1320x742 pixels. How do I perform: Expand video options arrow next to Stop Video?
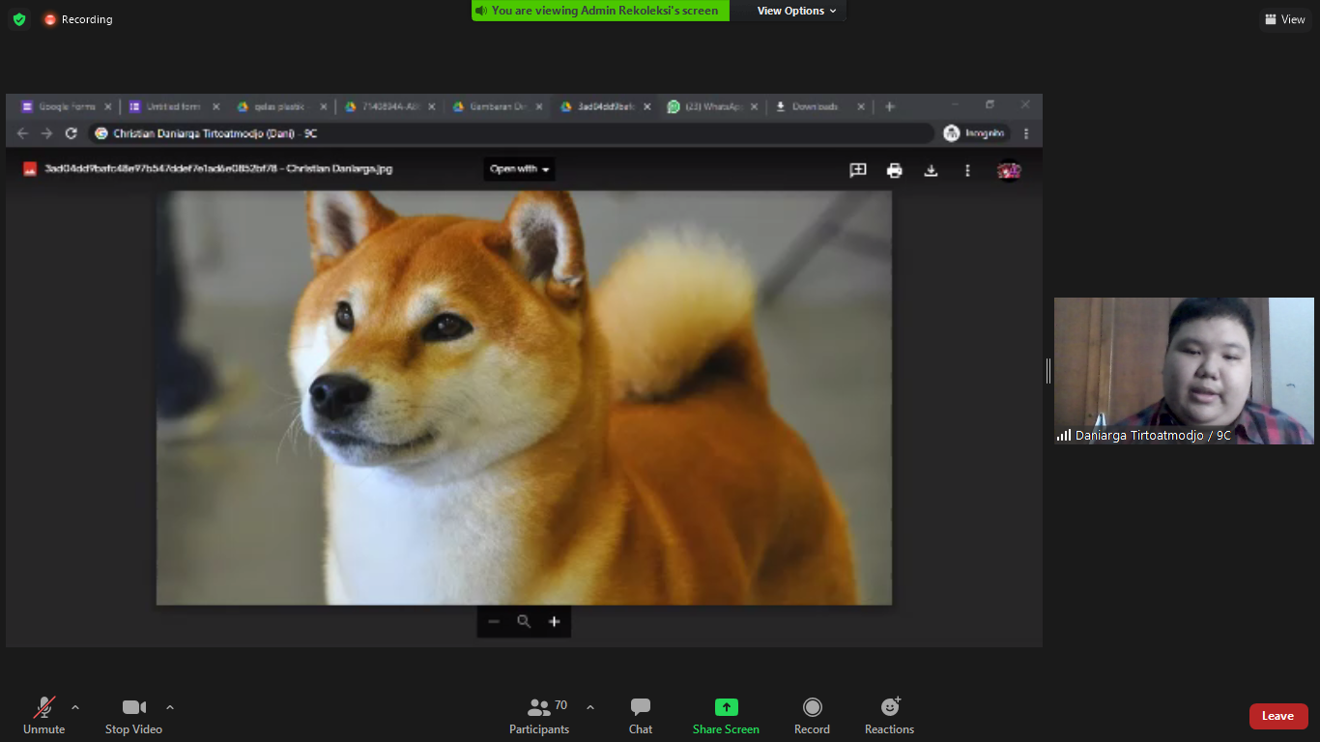coord(170,707)
